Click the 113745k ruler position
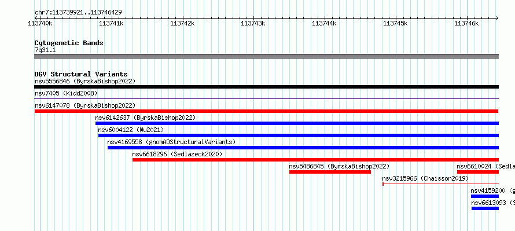This screenshot has height=231, width=515. (395, 23)
